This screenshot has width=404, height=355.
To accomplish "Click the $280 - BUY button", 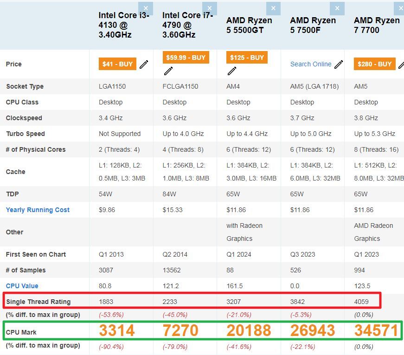I will [x=375, y=64].
